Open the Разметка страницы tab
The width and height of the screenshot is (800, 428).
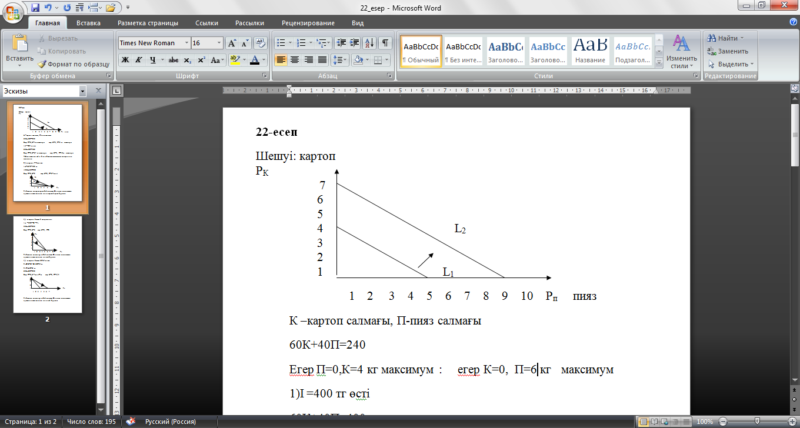pyautogui.click(x=148, y=23)
